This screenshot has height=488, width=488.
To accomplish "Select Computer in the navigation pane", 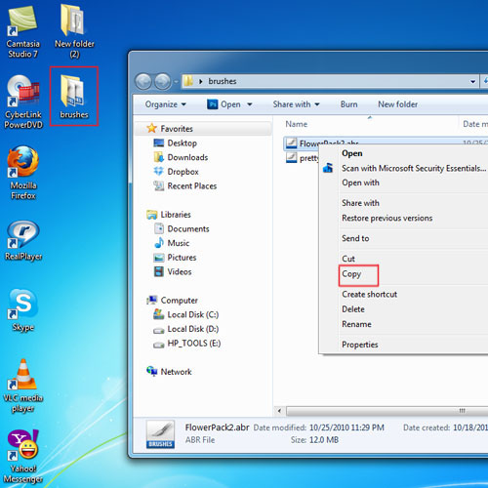I will [179, 300].
